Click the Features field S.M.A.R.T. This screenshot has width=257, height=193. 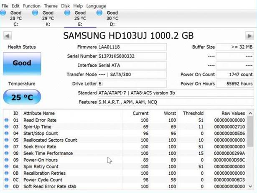[x=176, y=102]
